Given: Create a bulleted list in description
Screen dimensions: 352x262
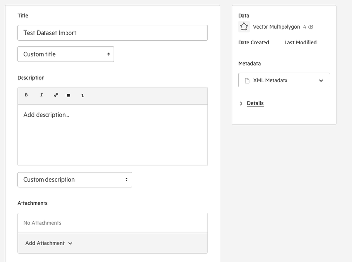Looking at the screenshot, I should click(x=68, y=96).
